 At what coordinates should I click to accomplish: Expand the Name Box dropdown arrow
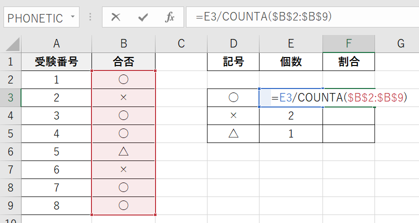tap(72, 17)
